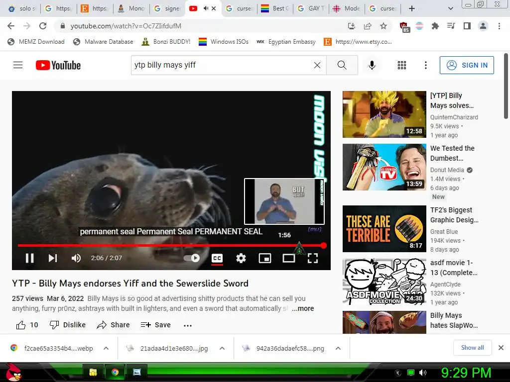Toggle the autoplay switch in player
The height and width of the screenshot is (382, 510).
pos(192,258)
